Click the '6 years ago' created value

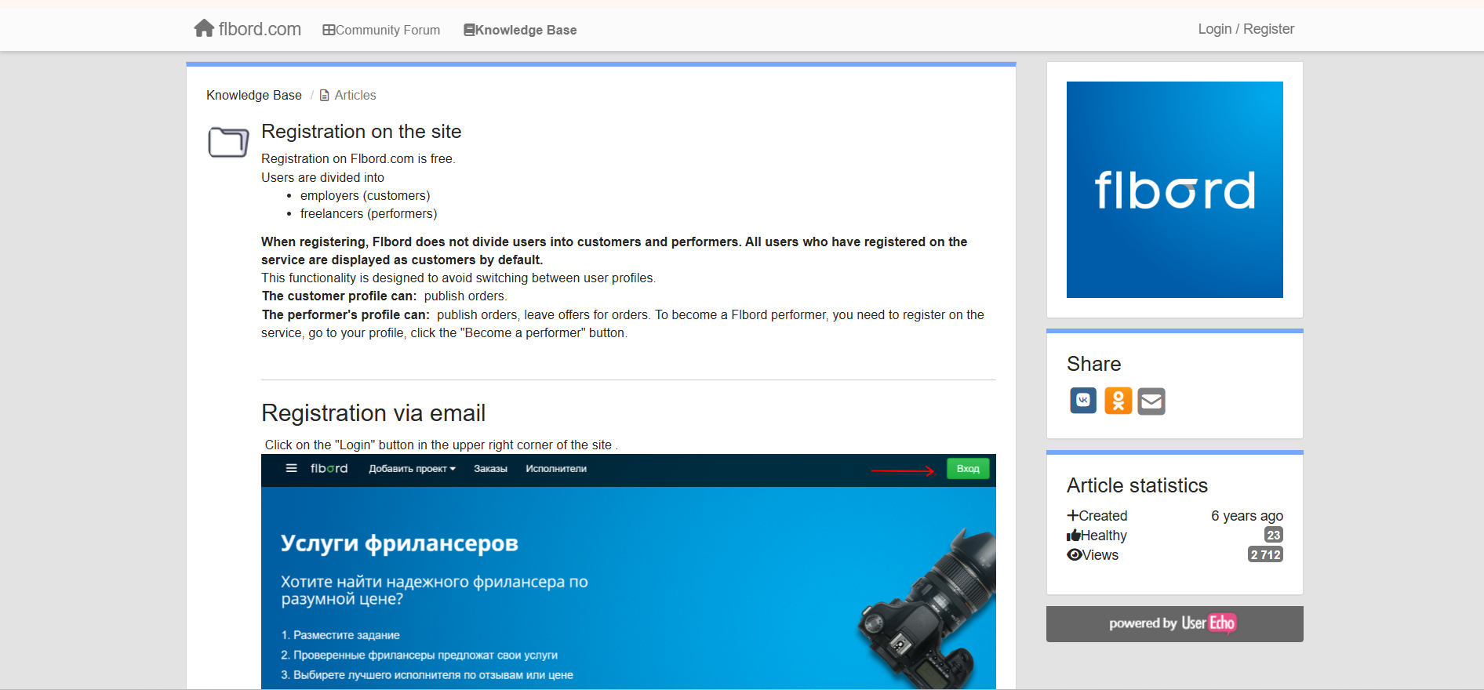coord(1247,516)
